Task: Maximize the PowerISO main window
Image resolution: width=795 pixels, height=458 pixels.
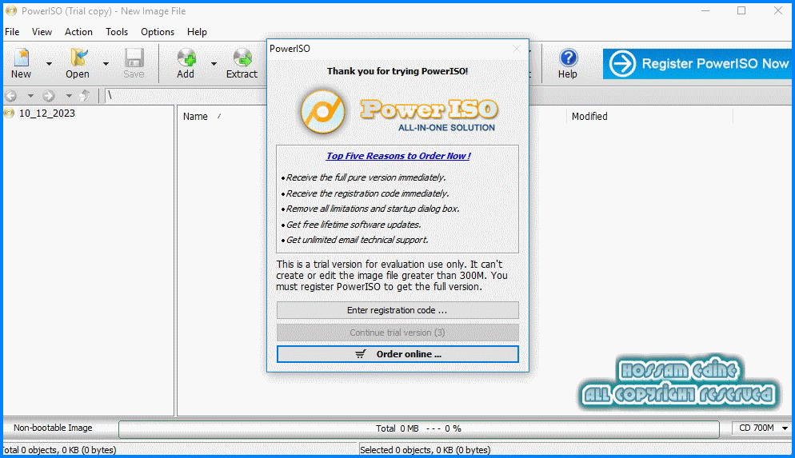Action: click(x=741, y=10)
